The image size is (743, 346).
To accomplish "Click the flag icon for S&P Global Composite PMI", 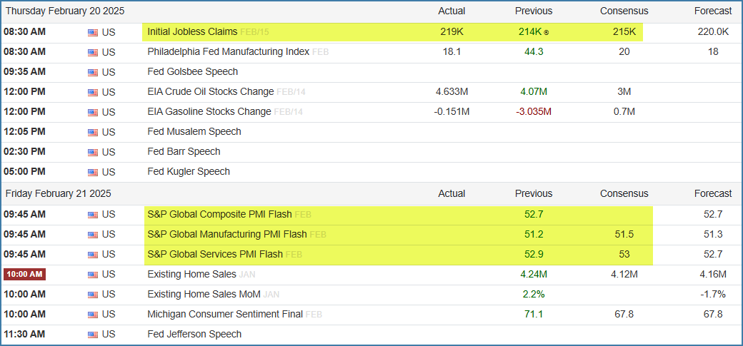I will tap(92, 215).
